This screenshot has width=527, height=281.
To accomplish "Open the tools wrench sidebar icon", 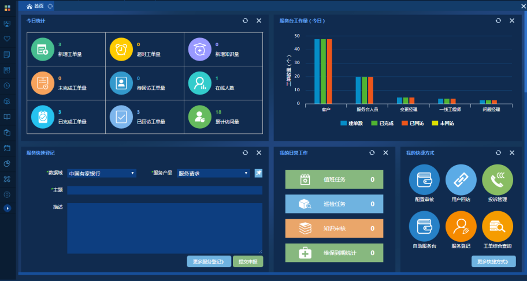I will click(x=7, y=179).
